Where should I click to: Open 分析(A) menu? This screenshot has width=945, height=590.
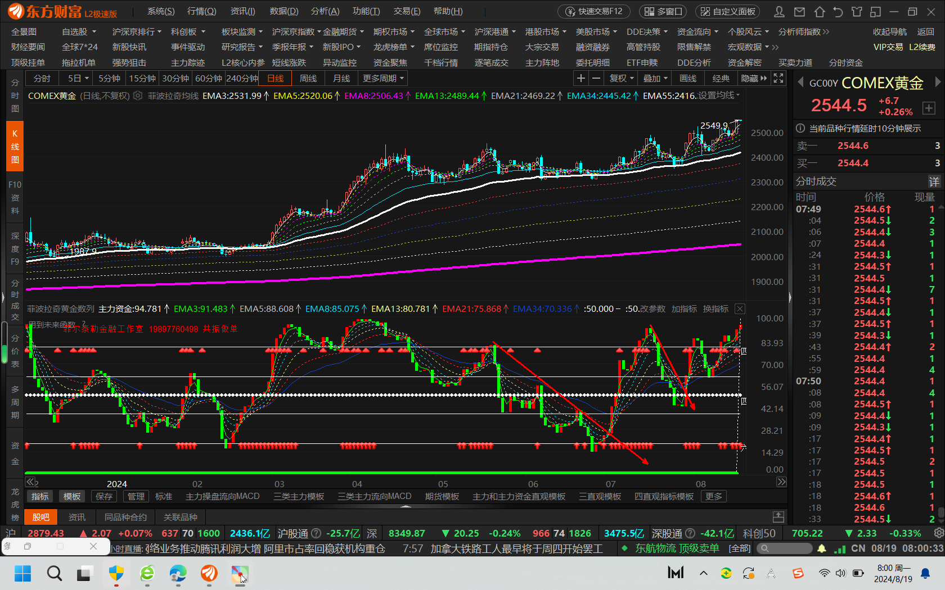[x=325, y=11]
